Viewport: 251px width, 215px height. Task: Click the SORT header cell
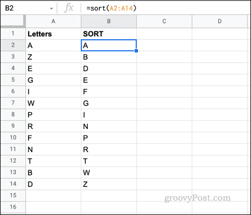pyautogui.click(x=109, y=34)
